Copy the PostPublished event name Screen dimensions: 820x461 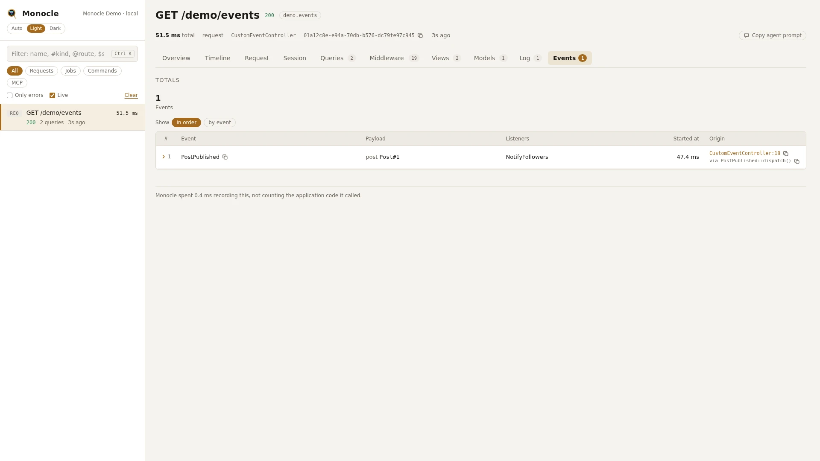pos(225,157)
